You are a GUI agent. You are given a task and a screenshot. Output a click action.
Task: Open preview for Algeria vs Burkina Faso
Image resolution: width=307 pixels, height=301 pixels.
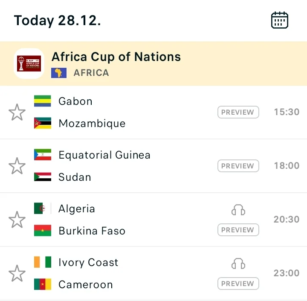tap(238, 230)
